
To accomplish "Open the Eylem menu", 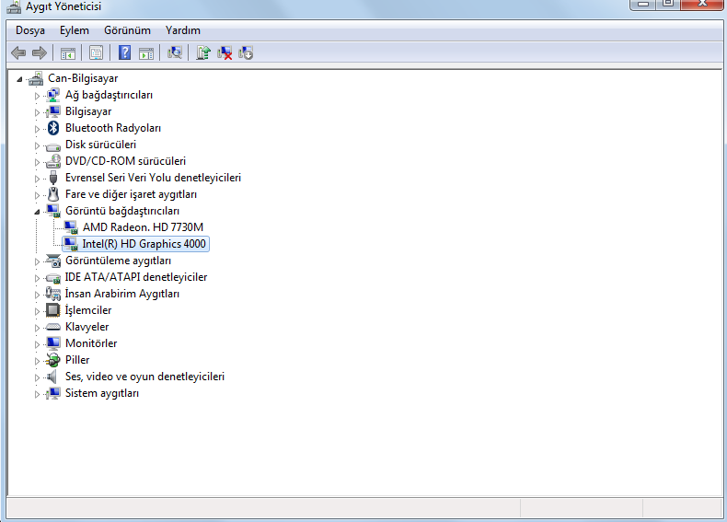I will [75, 30].
